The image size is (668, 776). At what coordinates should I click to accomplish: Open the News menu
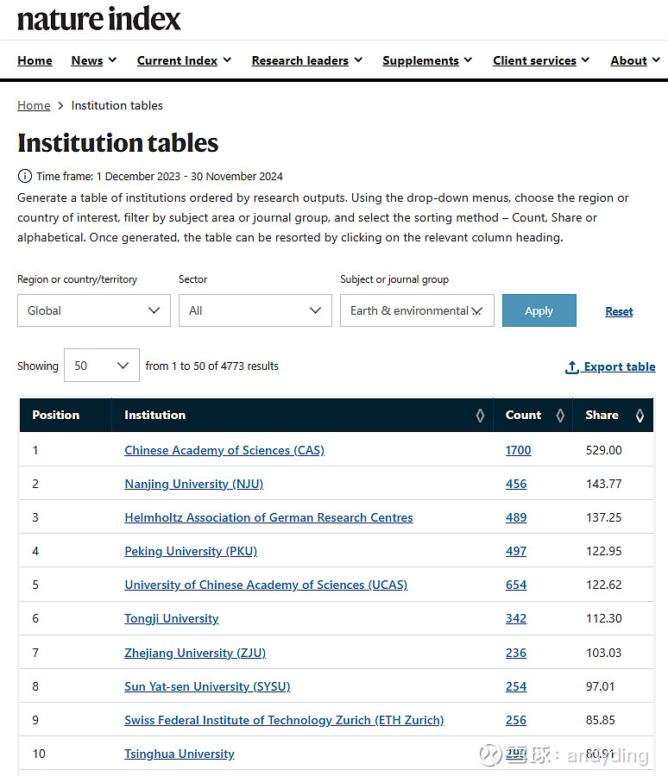[94, 60]
